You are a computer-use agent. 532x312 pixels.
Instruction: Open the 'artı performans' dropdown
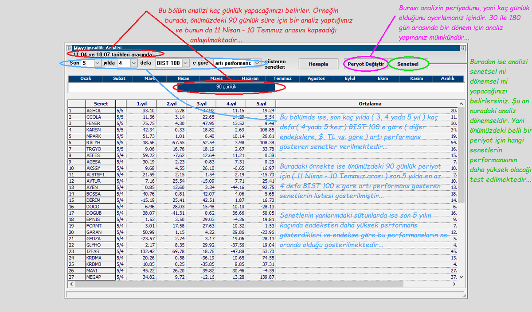pos(256,63)
